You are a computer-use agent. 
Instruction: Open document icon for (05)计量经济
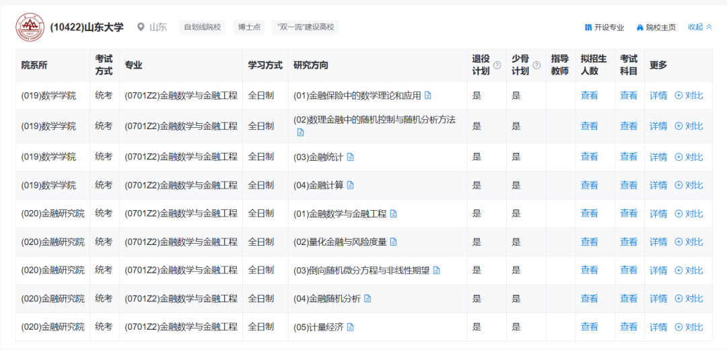[x=351, y=327]
